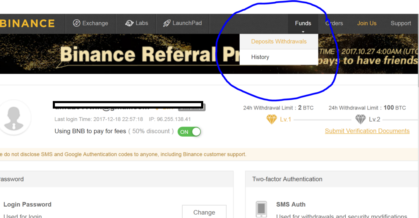Click the 24h Withdrawal Limit 2 BTC text
This screenshot has height=218, width=419.
tap(278, 108)
